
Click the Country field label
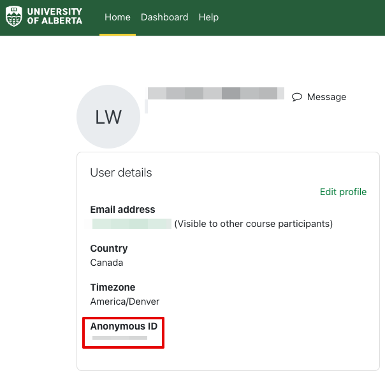[x=109, y=249]
